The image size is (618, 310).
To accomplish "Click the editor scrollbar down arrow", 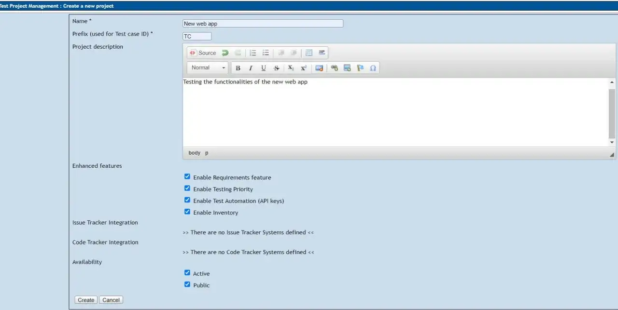I will pyautogui.click(x=612, y=142).
